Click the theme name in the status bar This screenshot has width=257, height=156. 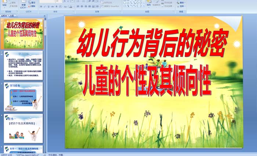point(28,155)
